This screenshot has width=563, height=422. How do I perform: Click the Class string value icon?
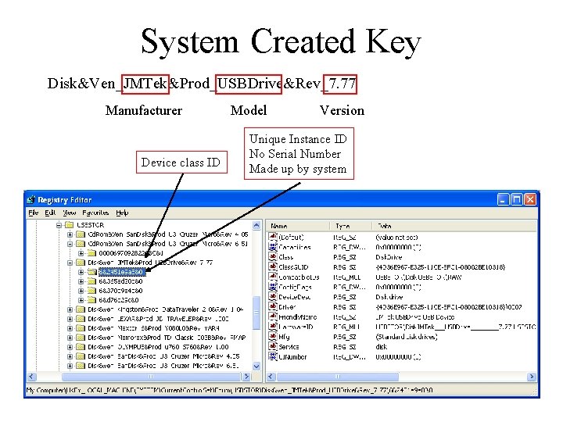coord(273,257)
